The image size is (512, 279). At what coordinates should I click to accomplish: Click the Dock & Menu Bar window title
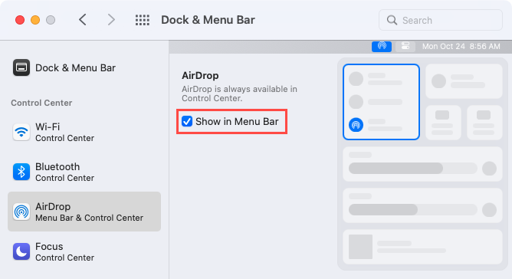click(208, 20)
